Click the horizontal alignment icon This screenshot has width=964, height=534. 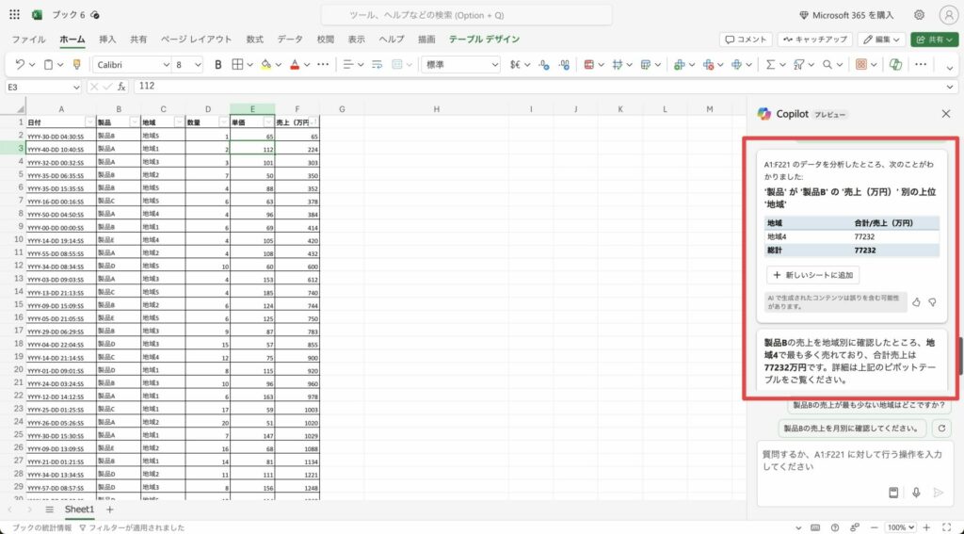click(348, 65)
